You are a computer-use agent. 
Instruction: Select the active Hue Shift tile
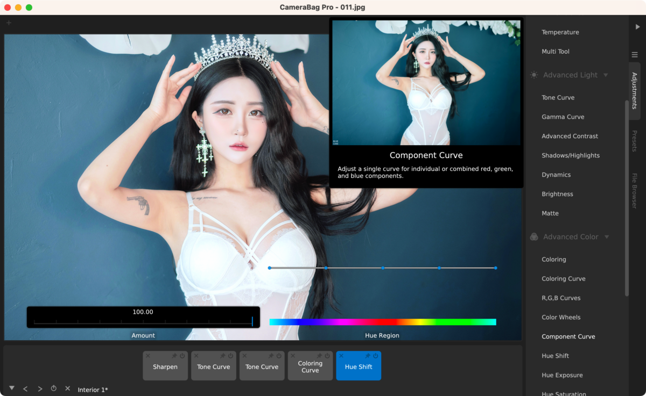coord(359,366)
